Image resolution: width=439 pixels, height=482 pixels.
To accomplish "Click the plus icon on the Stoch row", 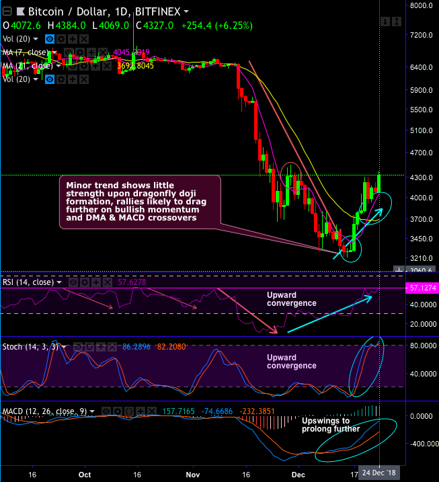I will (x=101, y=347).
